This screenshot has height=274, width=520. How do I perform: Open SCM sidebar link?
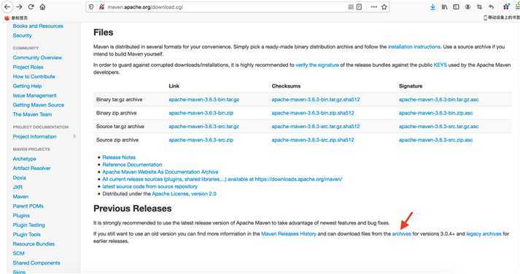pos(18,254)
